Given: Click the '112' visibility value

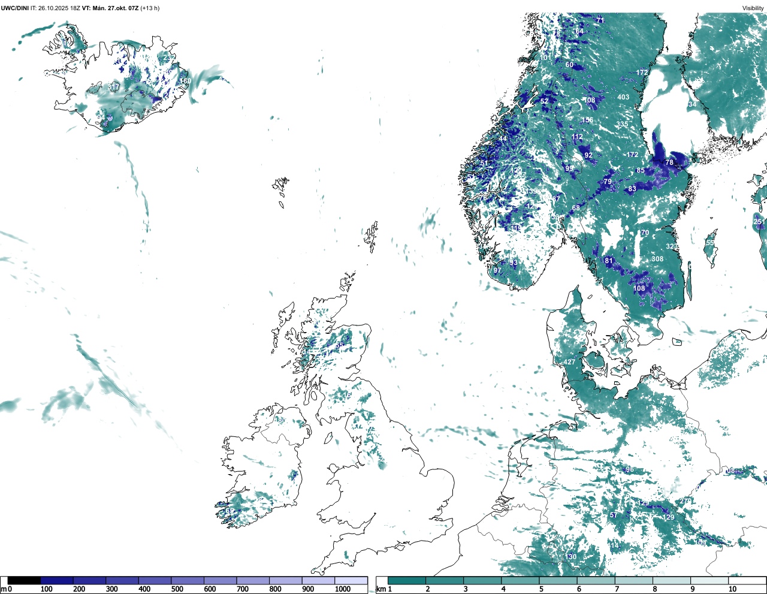Looking at the screenshot, I should 577,137.
